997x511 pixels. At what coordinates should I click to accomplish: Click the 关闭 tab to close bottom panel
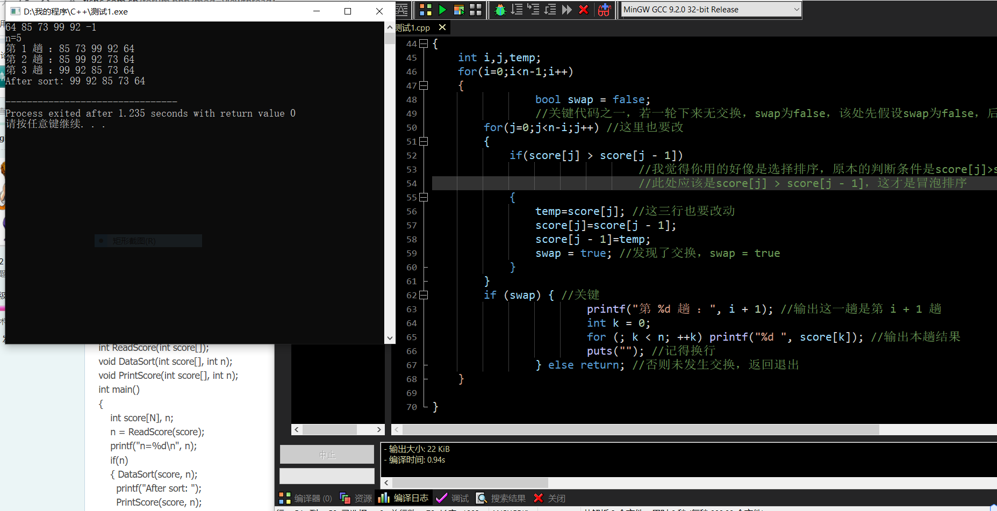pos(549,498)
